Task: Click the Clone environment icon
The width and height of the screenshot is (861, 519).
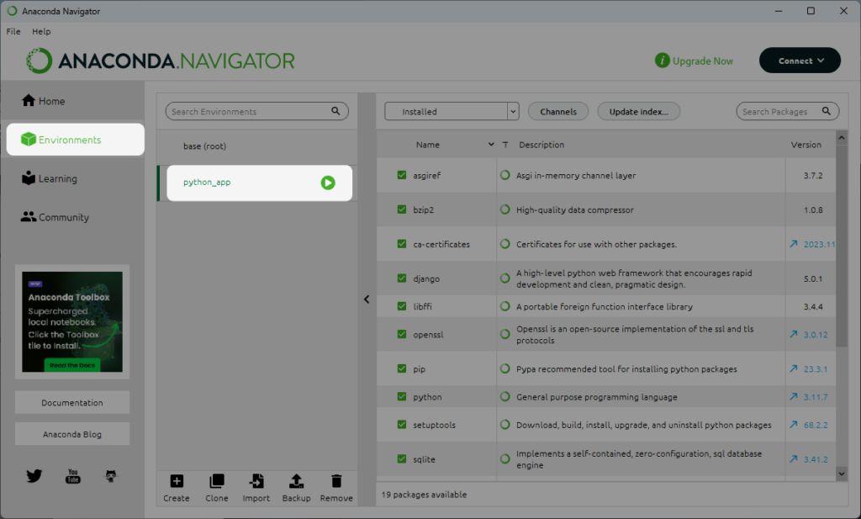Action: click(217, 481)
